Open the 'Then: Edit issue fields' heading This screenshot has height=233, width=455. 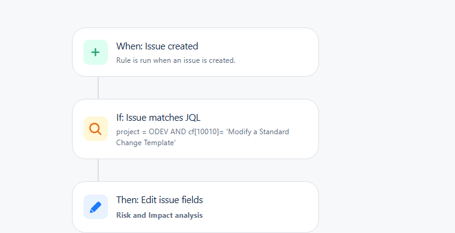click(x=159, y=200)
